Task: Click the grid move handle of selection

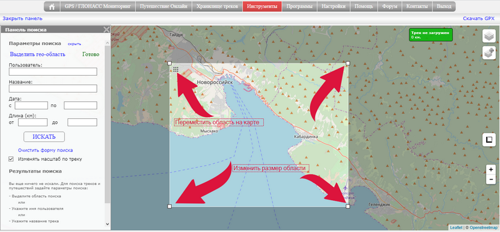Action: coord(176,69)
